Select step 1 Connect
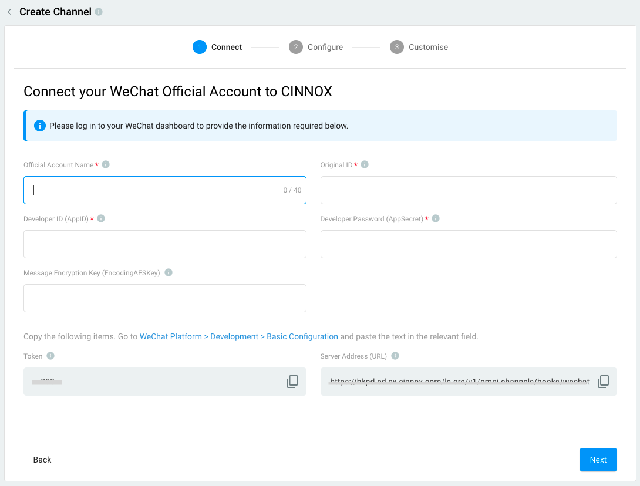Image resolution: width=640 pixels, height=486 pixels. [x=217, y=47]
